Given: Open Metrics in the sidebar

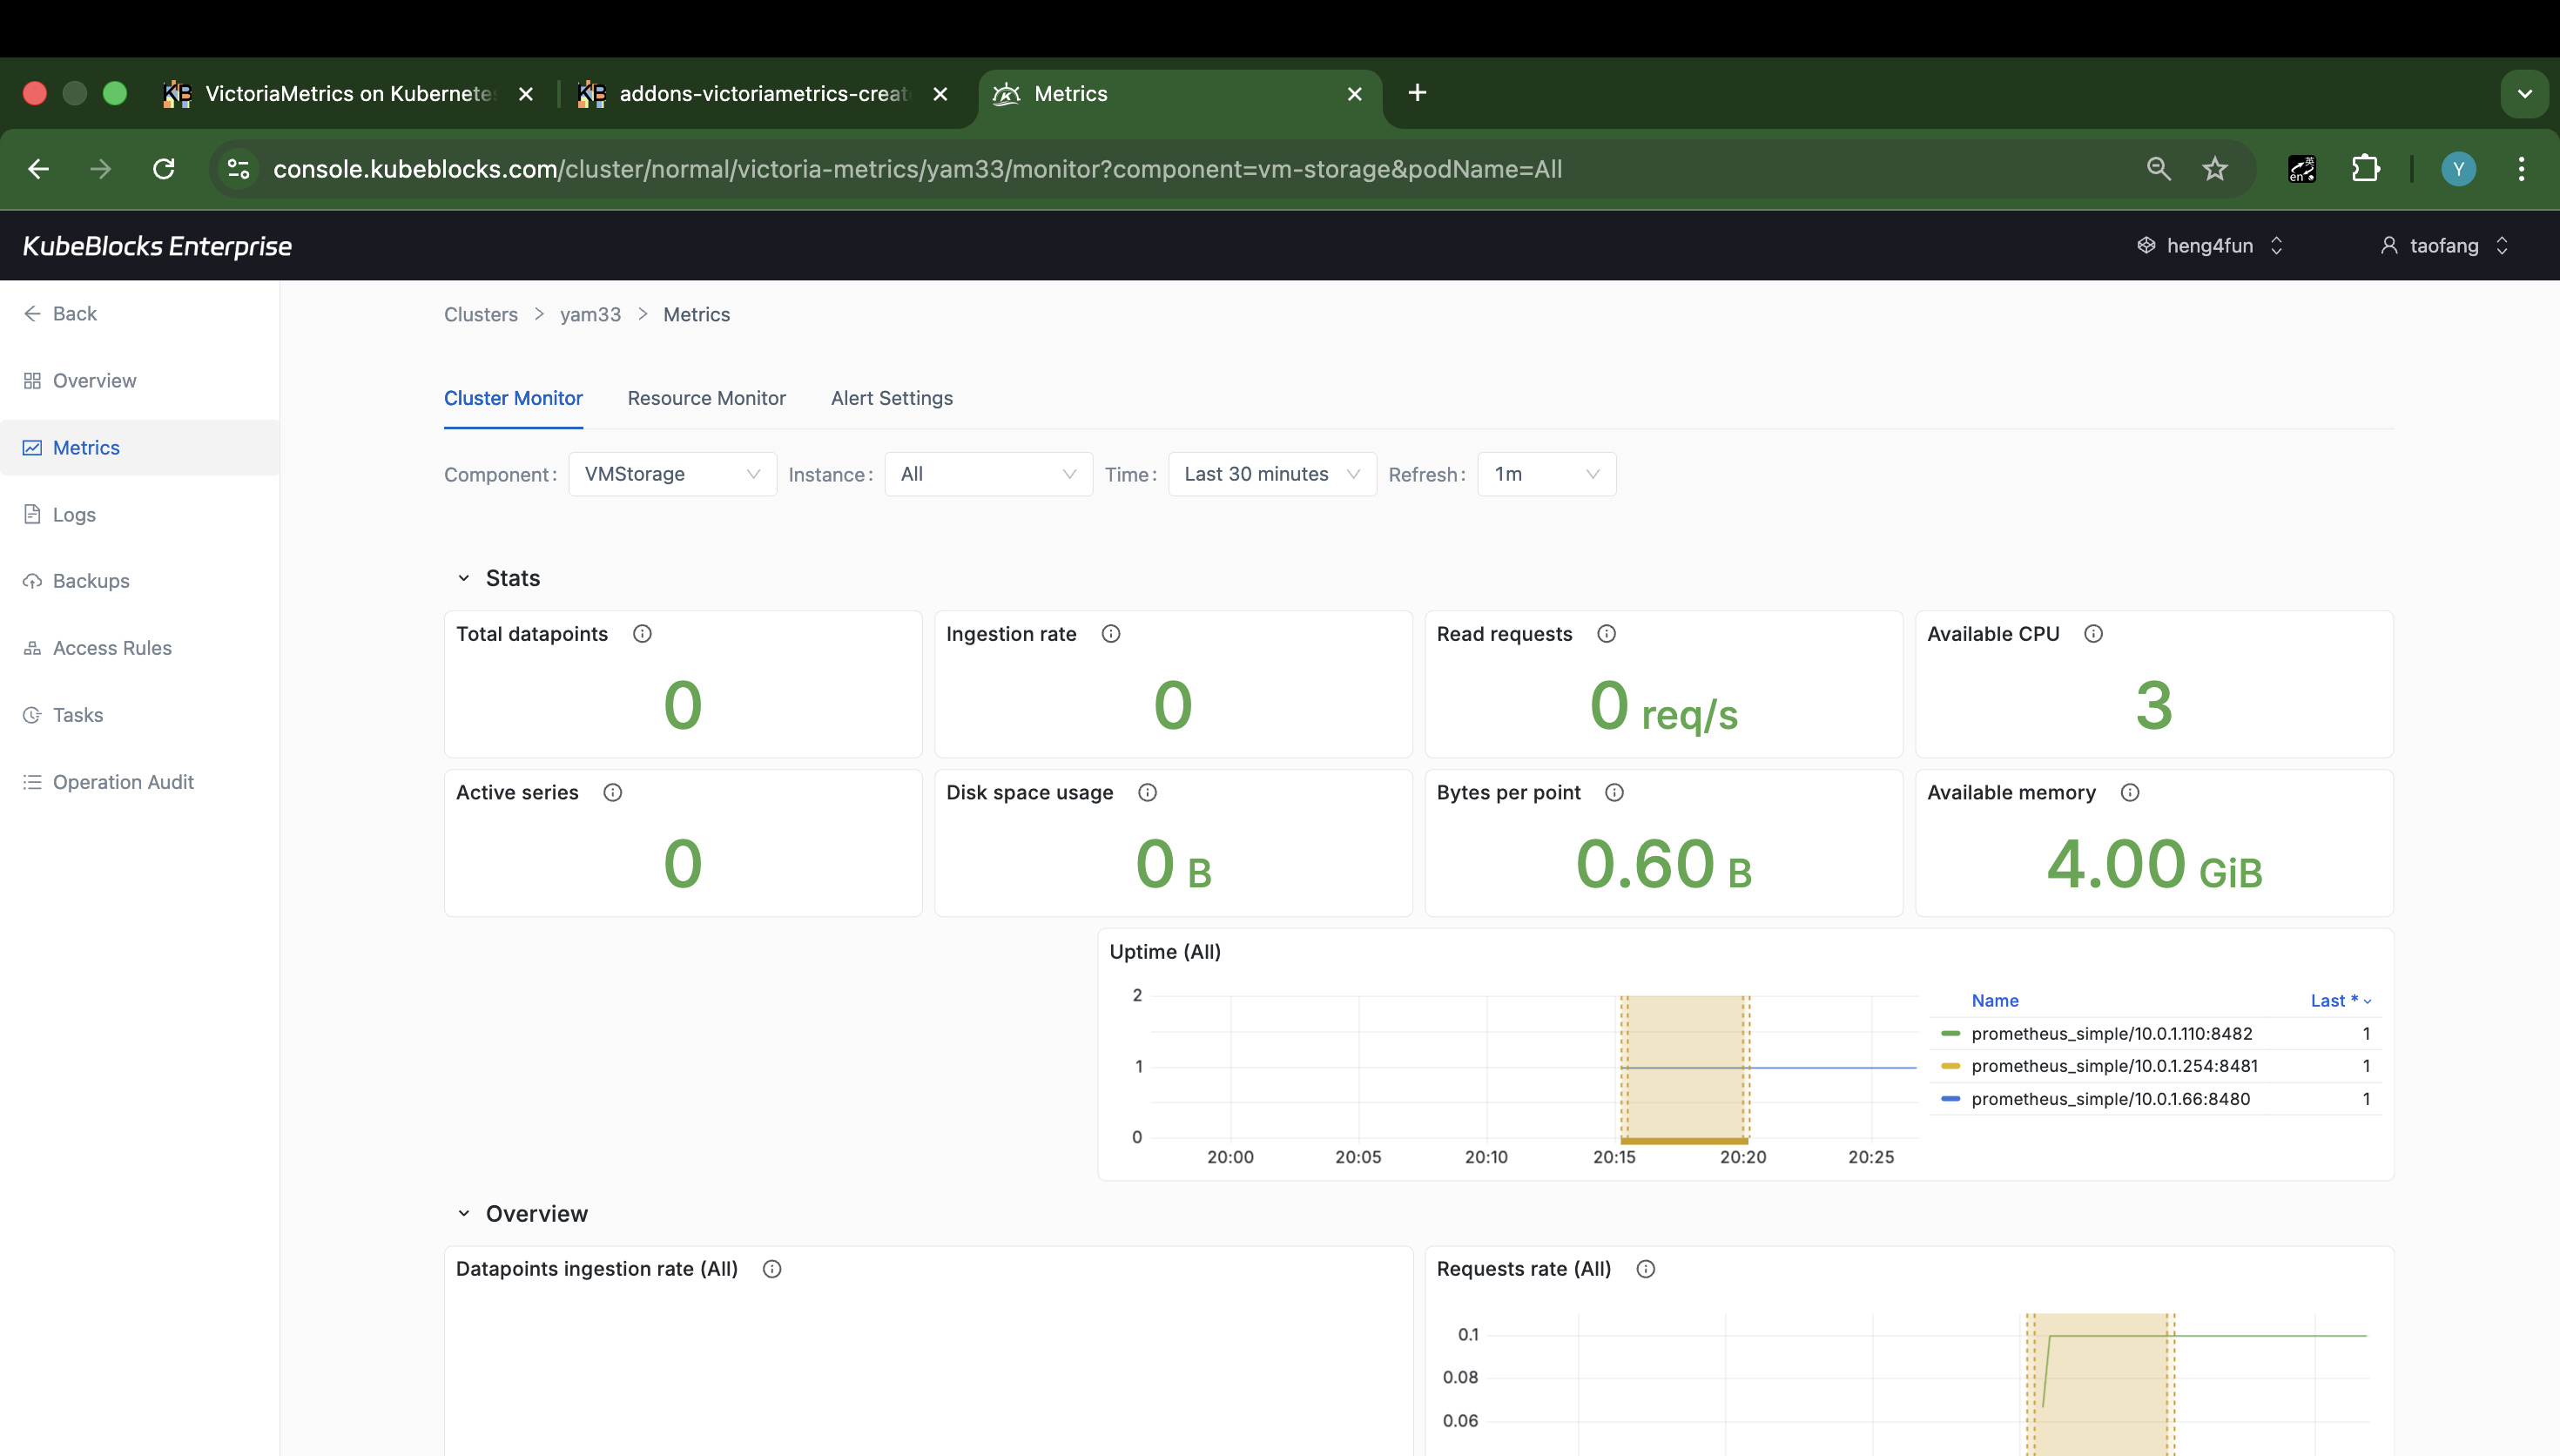Looking at the screenshot, I should [140, 448].
